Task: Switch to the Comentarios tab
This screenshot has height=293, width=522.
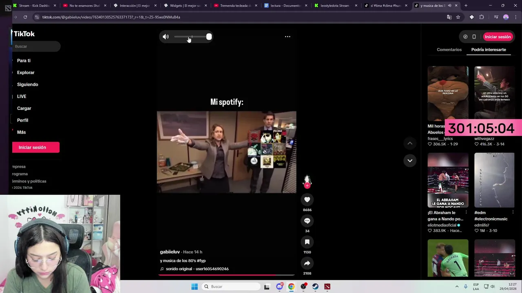Action: point(449,50)
